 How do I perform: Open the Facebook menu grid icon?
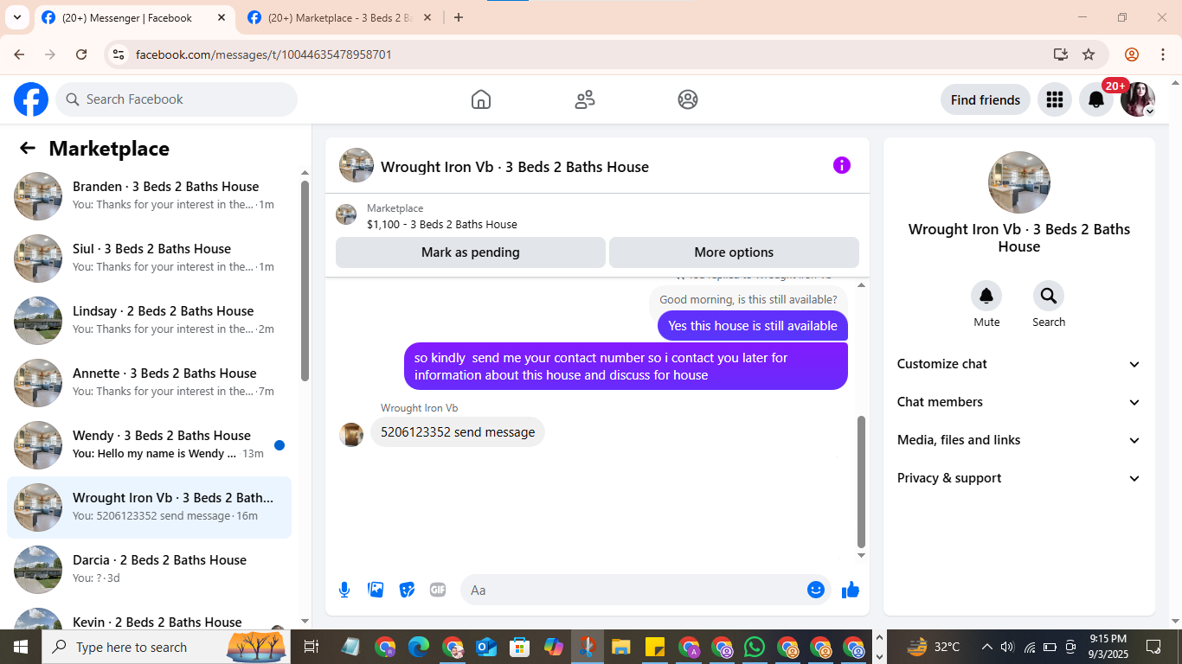pyautogui.click(x=1054, y=99)
